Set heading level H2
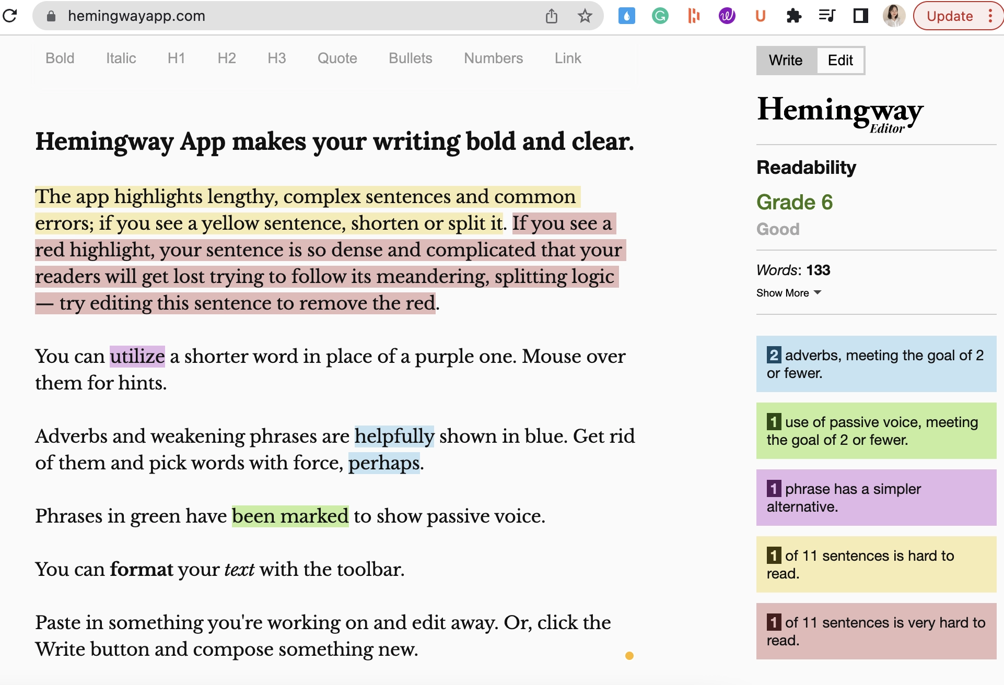 (227, 58)
